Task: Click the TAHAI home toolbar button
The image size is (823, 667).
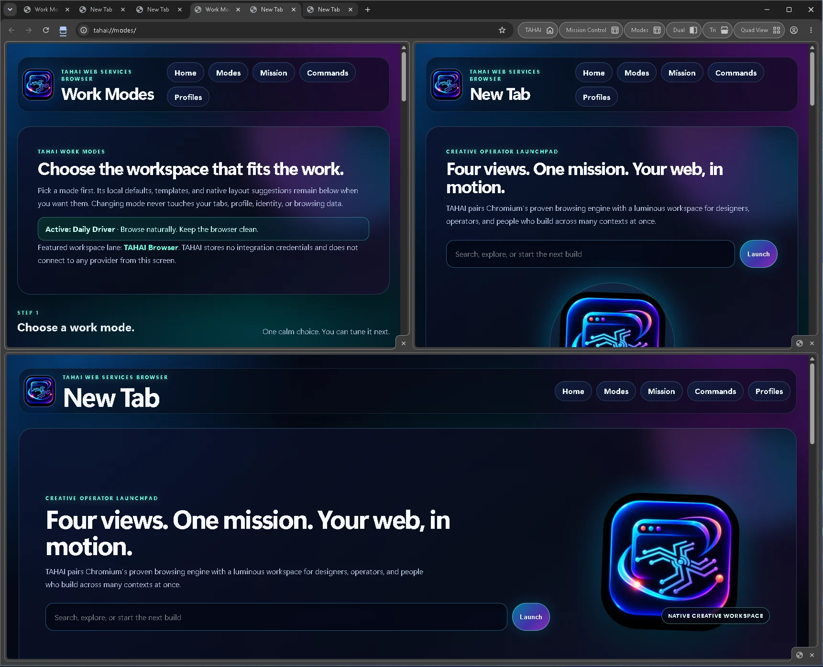Action: [538, 30]
